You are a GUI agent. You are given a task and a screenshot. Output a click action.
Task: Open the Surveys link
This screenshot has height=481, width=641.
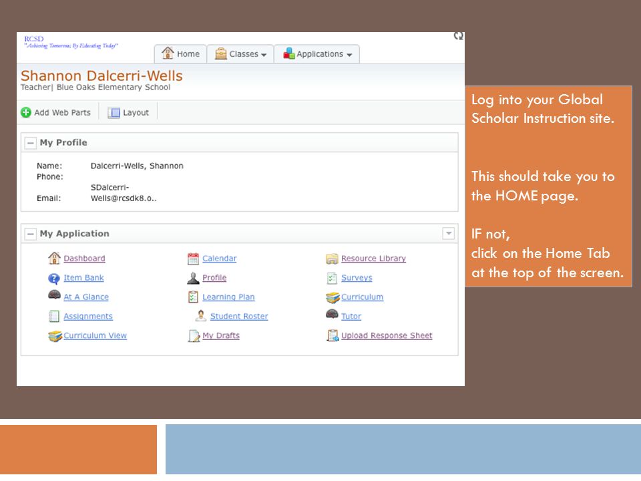357,278
